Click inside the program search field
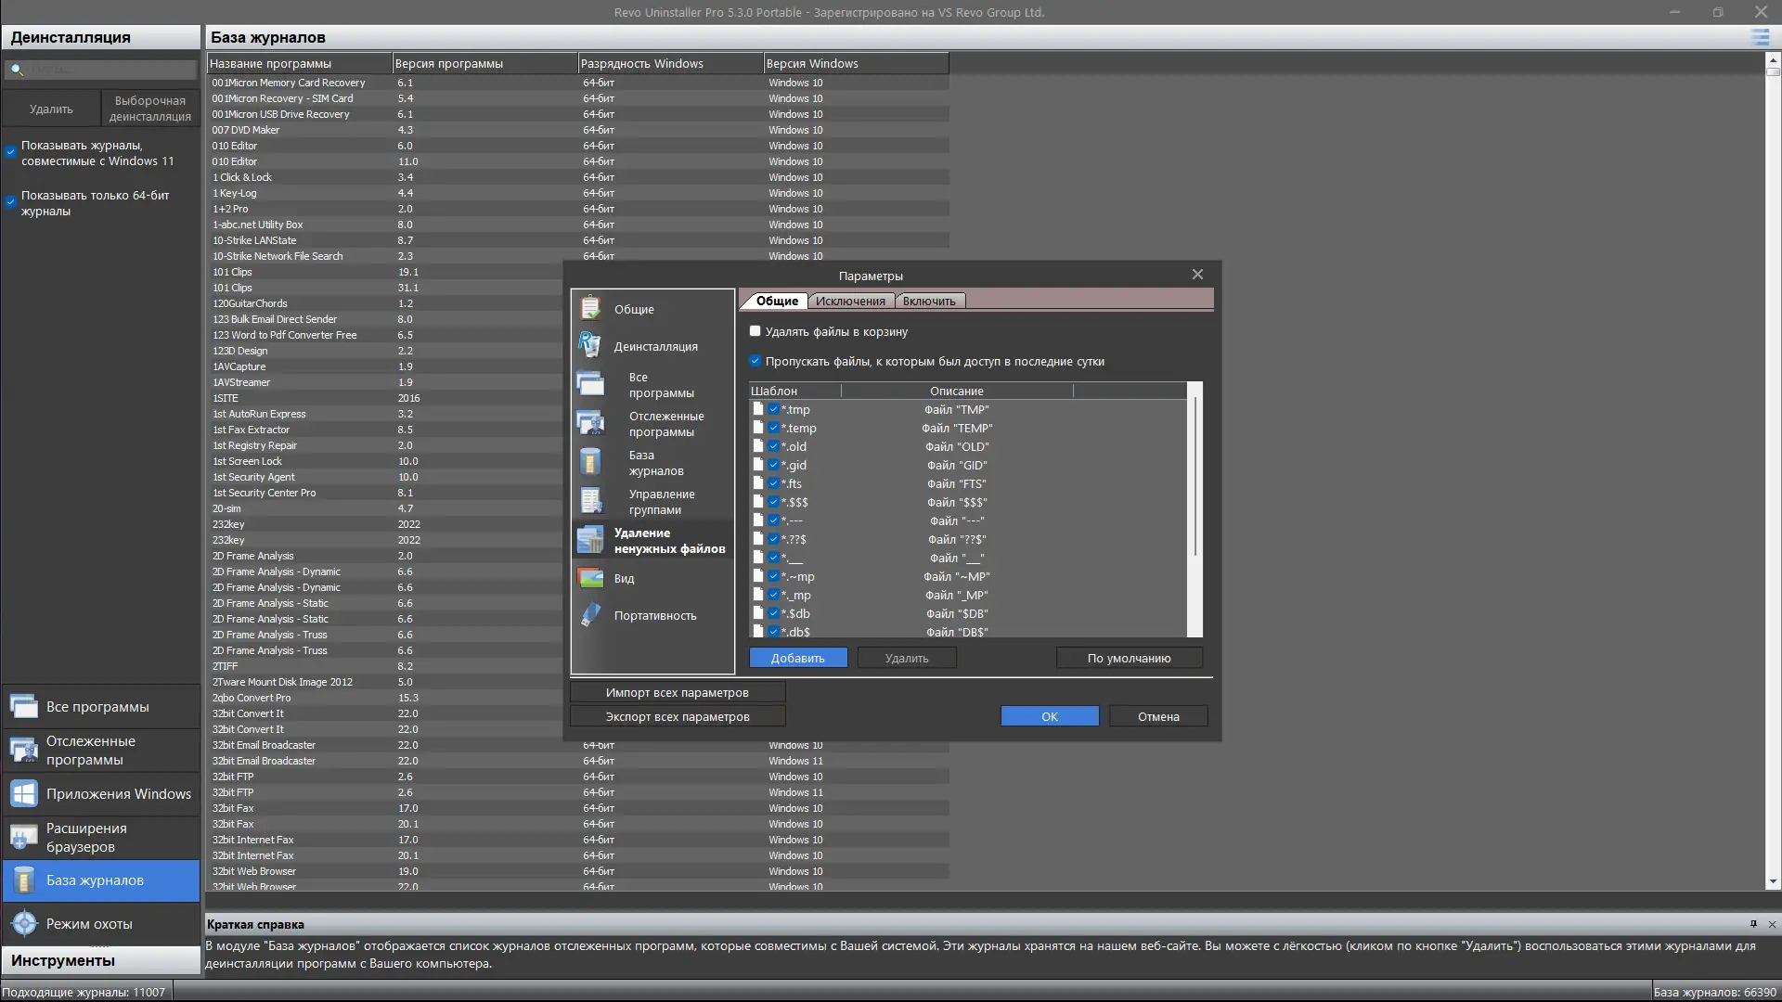The image size is (1782, 1002). pos(102,69)
